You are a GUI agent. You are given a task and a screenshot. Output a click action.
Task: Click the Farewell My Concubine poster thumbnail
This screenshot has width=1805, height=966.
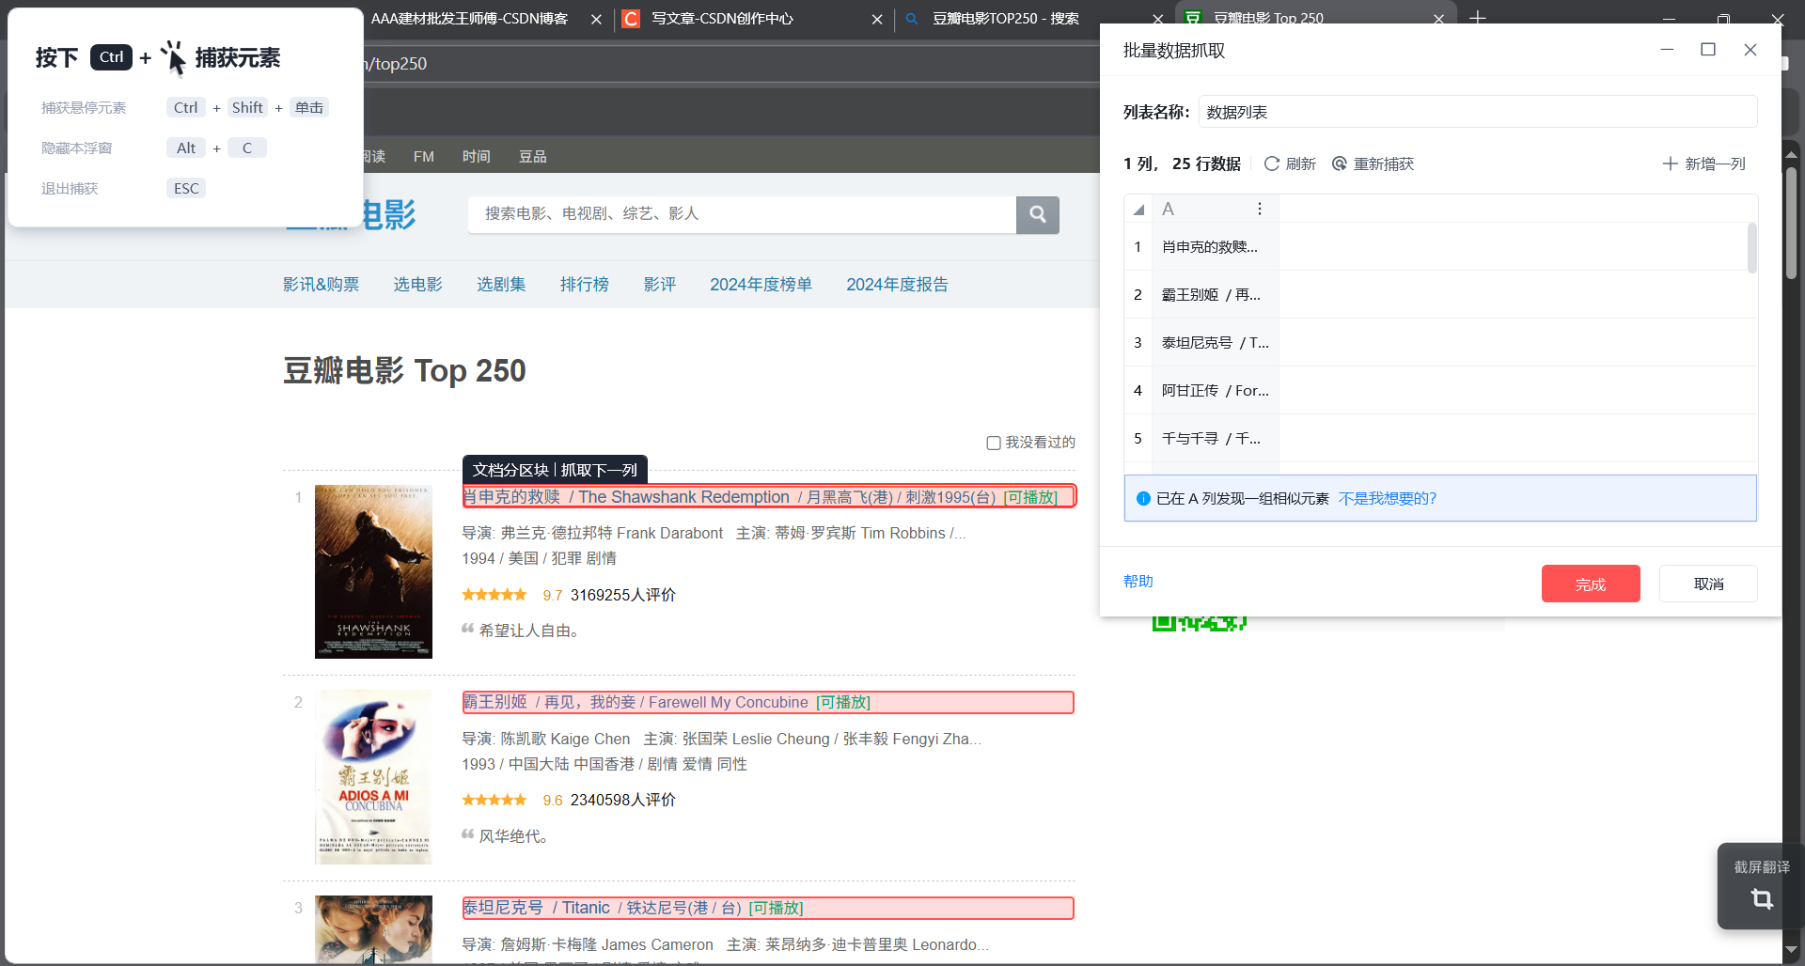point(373,777)
